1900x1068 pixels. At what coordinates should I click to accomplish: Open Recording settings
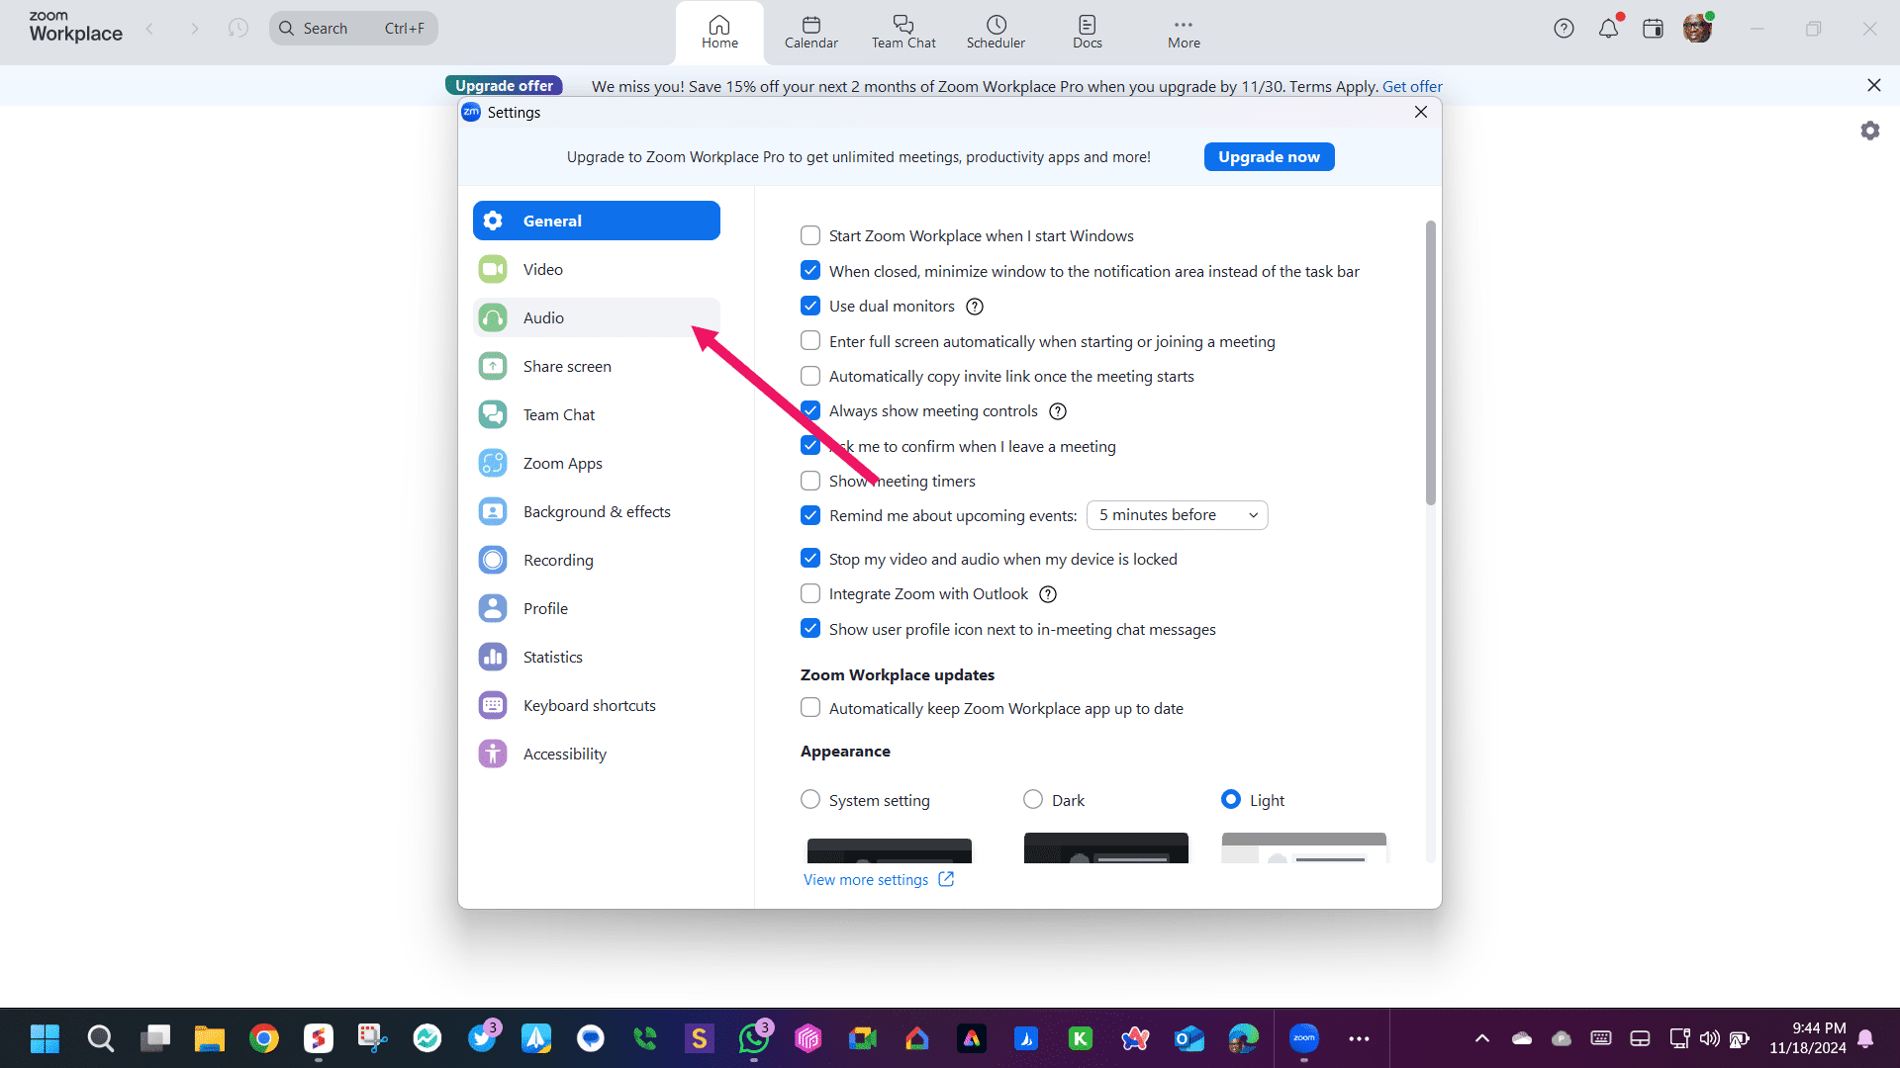[596, 560]
